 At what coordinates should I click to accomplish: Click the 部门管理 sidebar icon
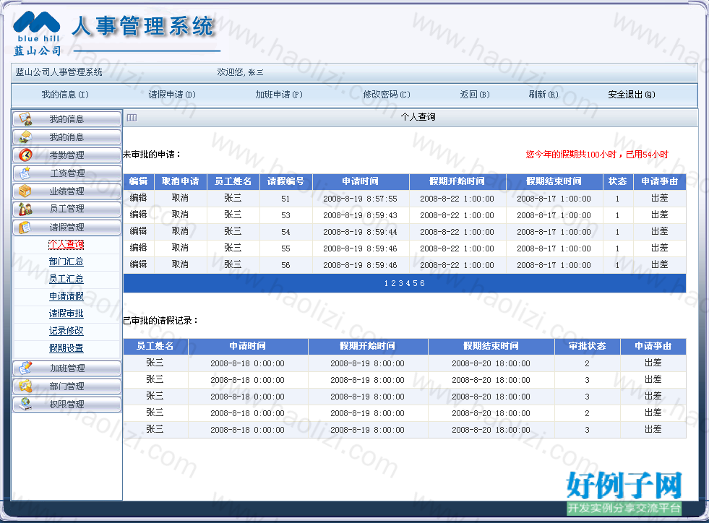[x=25, y=386]
